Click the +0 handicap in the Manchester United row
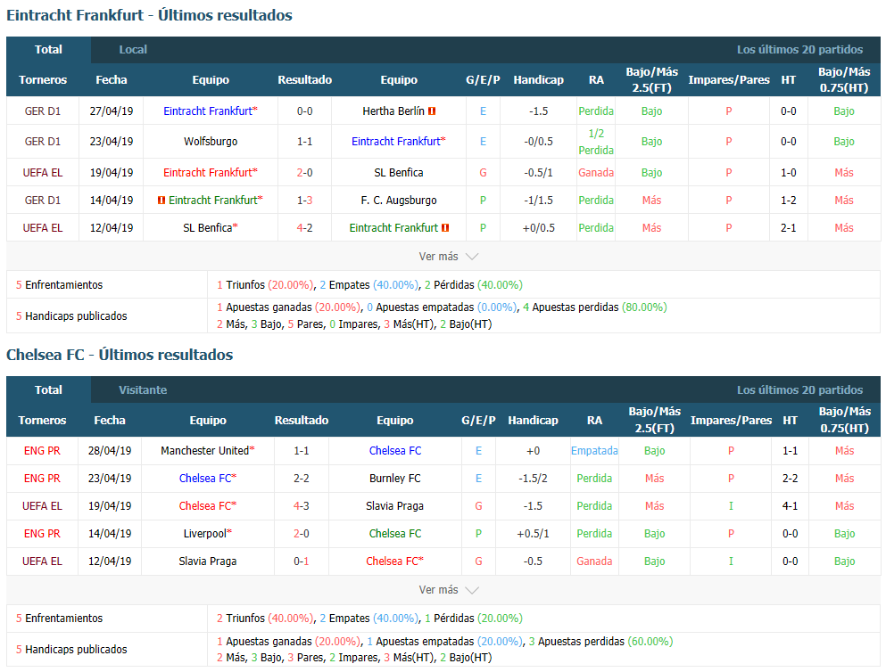 click(x=533, y=451)
